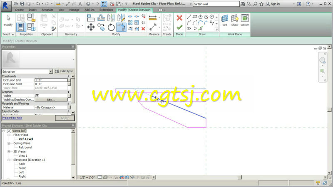
Task: Click the Edit Type button
Action: (x=64, y=71)
